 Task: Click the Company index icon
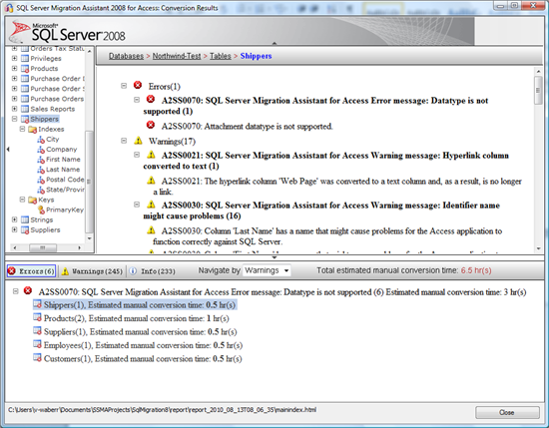pos(41,150)
